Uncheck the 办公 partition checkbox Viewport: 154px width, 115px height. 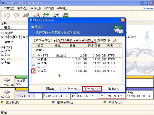34,71
